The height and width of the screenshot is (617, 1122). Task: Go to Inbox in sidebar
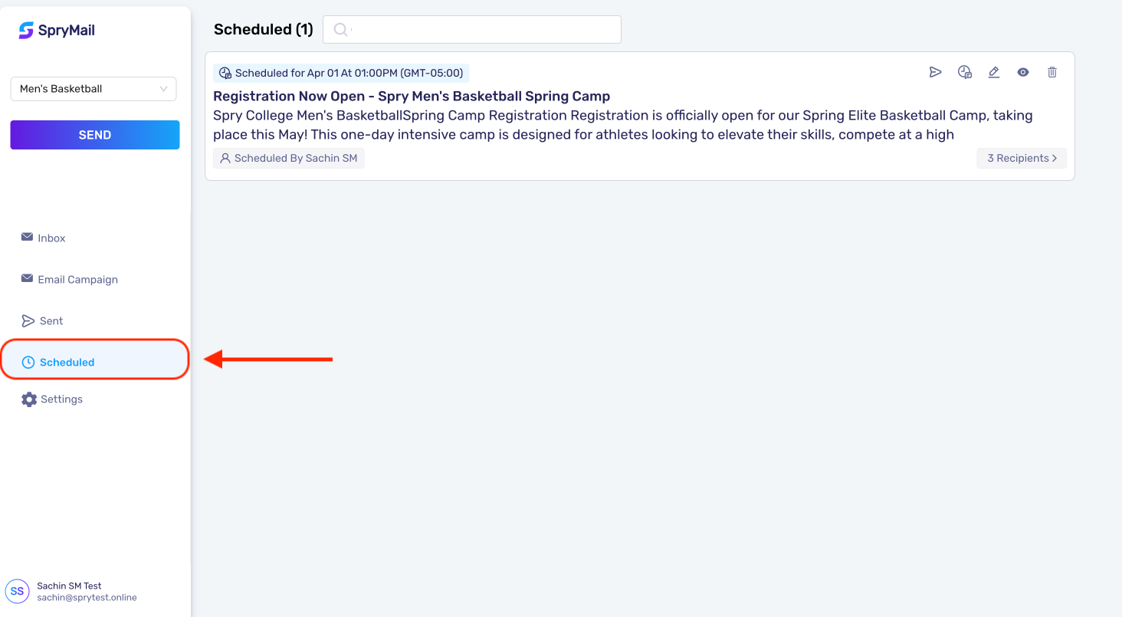(x=44, y=238)
